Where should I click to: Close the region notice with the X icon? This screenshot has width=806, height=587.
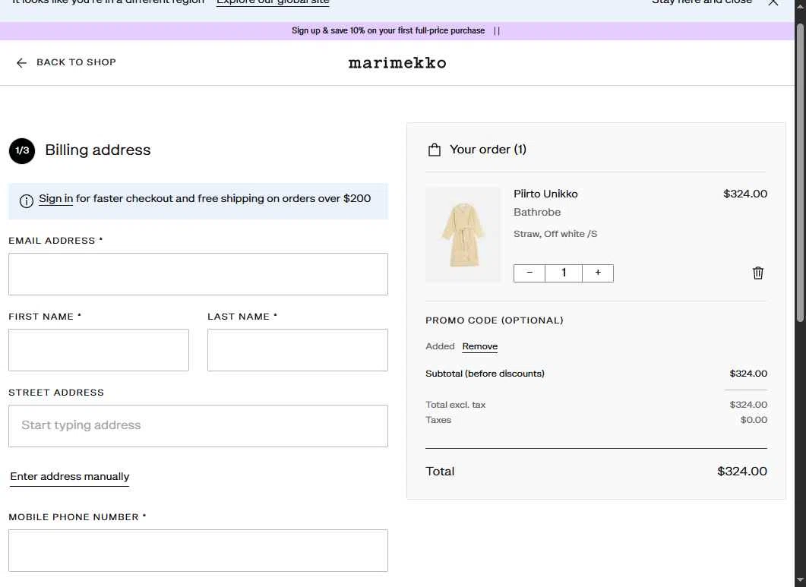773,2
